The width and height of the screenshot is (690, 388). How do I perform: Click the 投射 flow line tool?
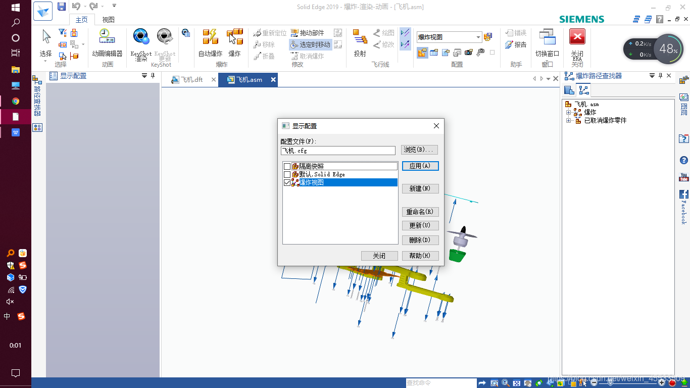point(360,42)
